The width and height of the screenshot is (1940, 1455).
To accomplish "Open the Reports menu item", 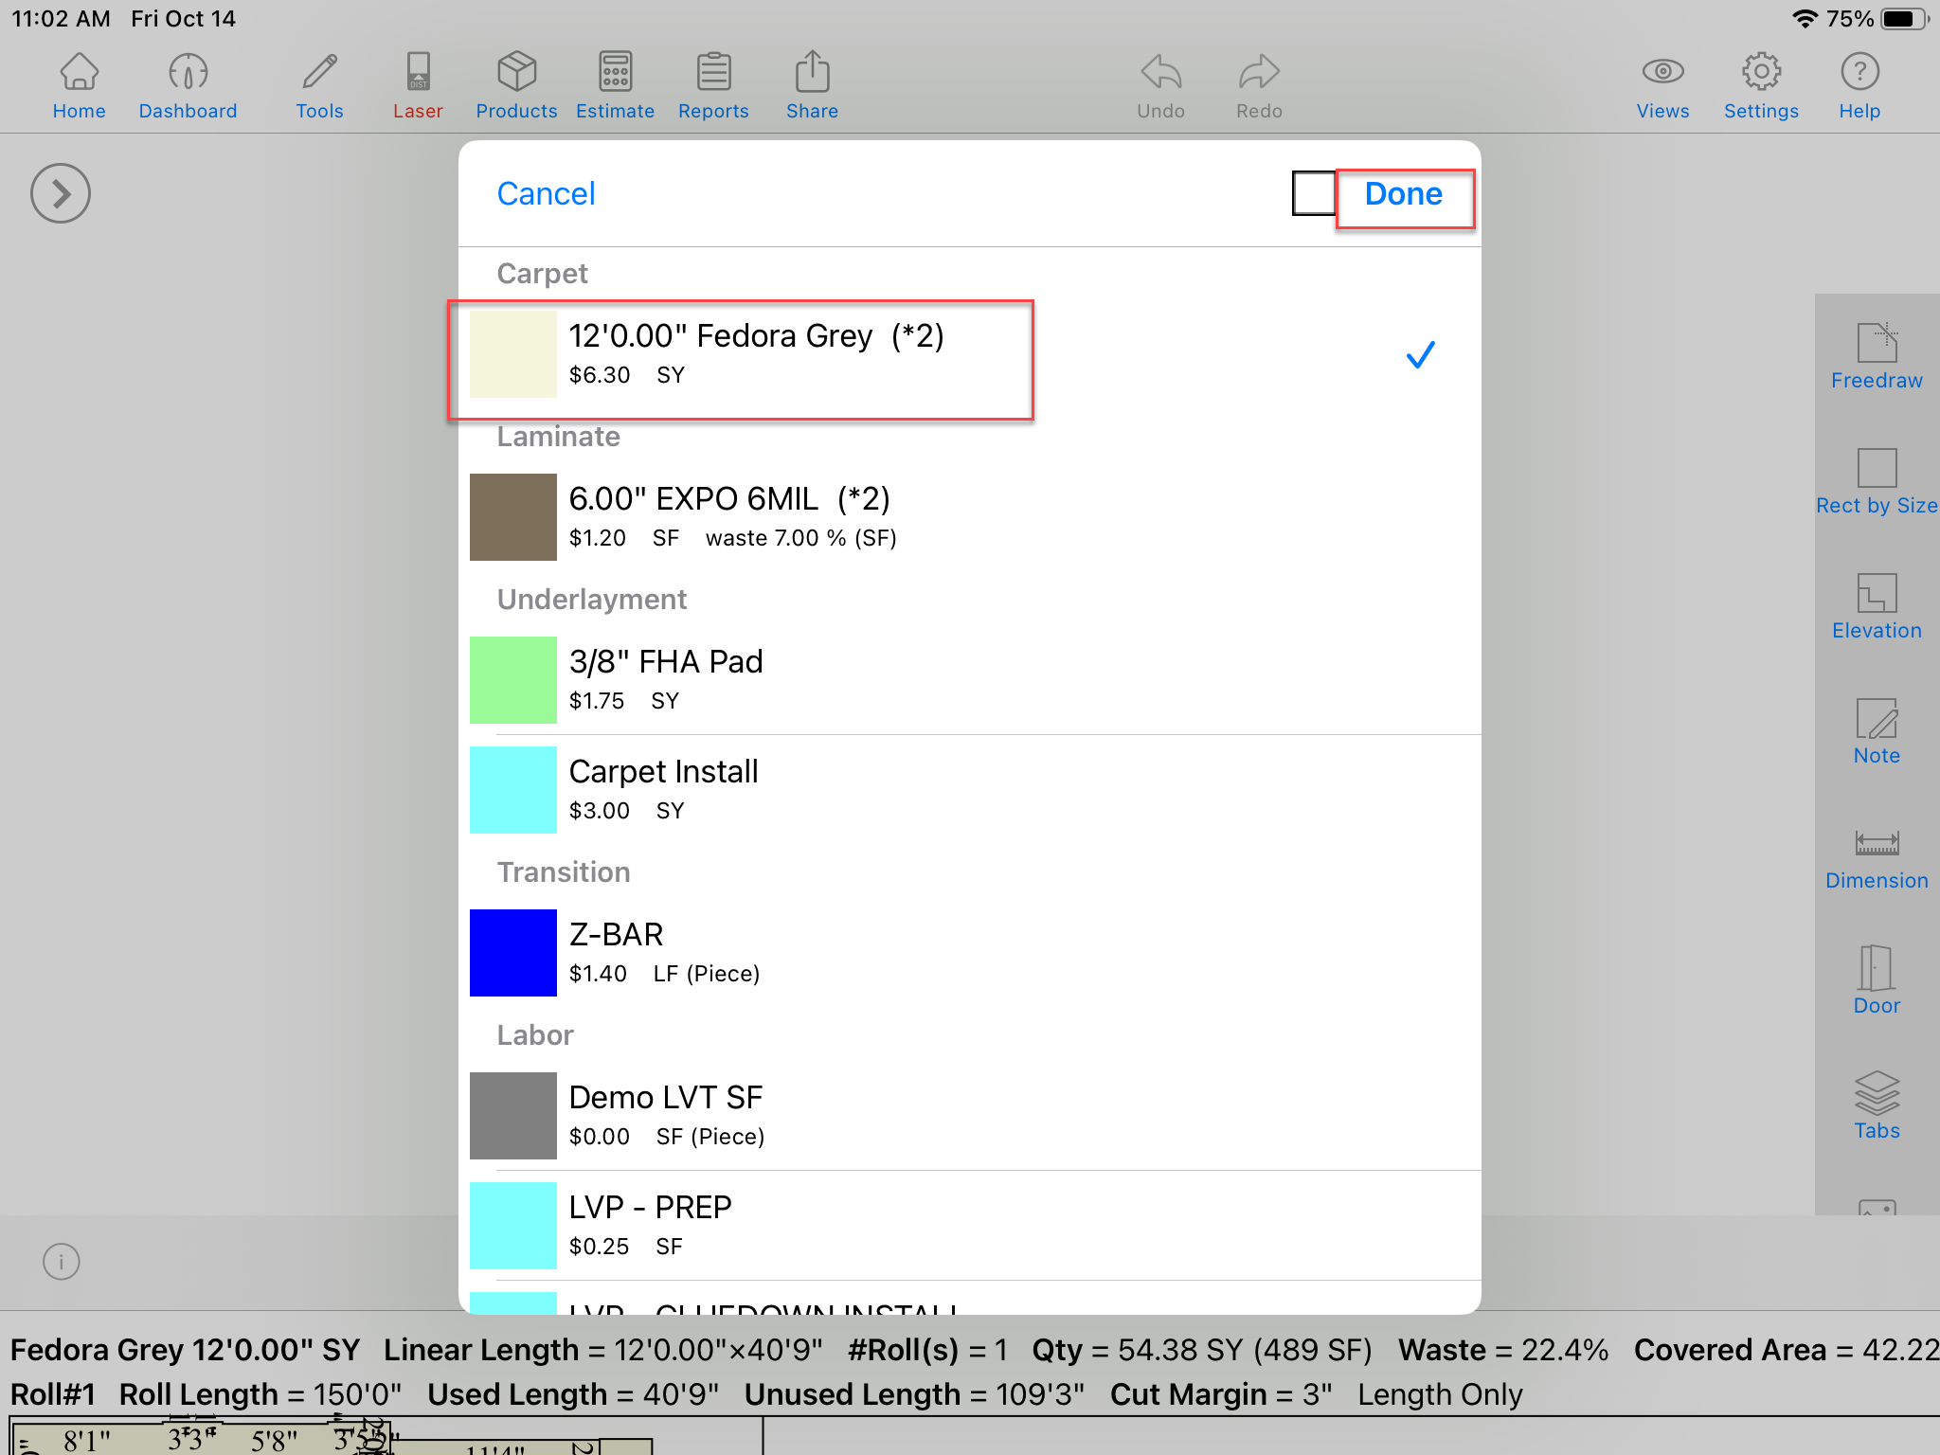I will pos(713,86).
